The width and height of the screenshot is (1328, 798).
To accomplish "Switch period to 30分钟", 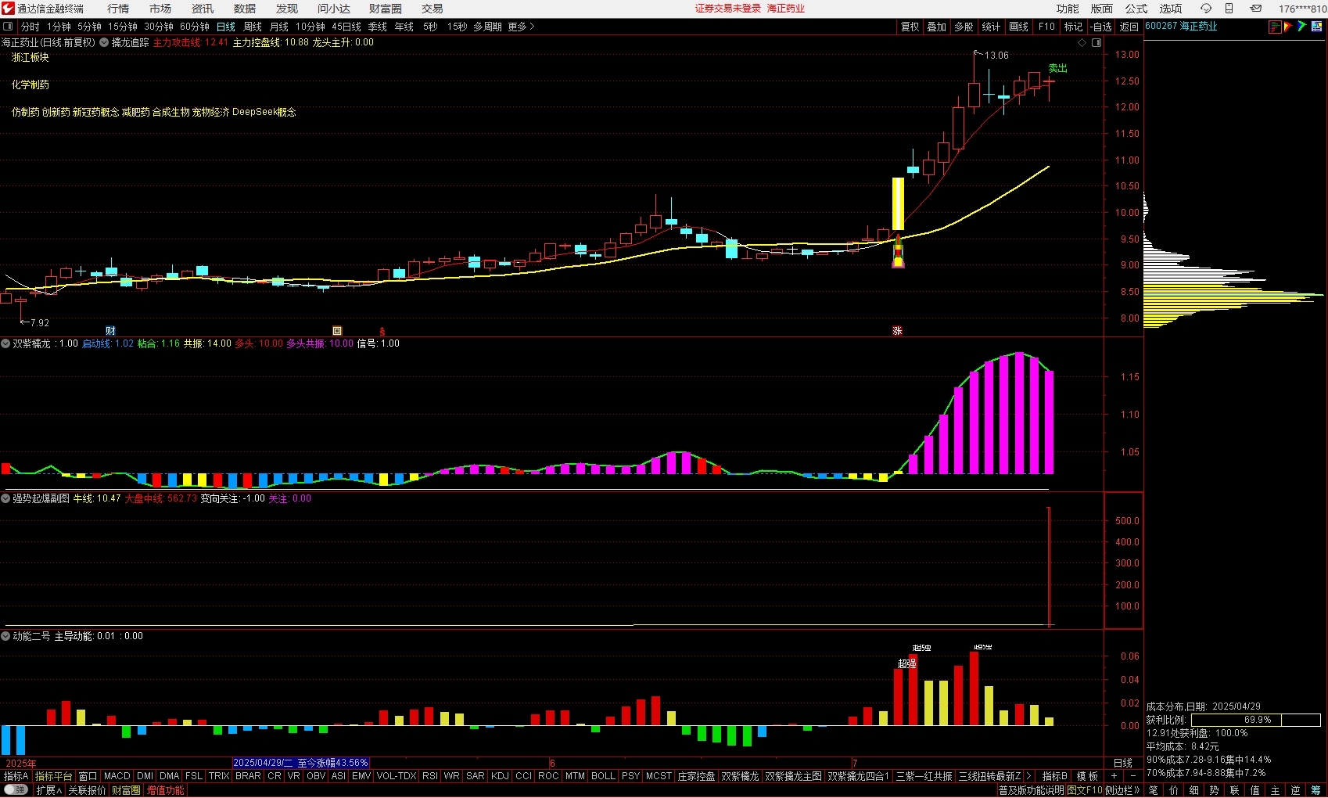I will 159,27.
